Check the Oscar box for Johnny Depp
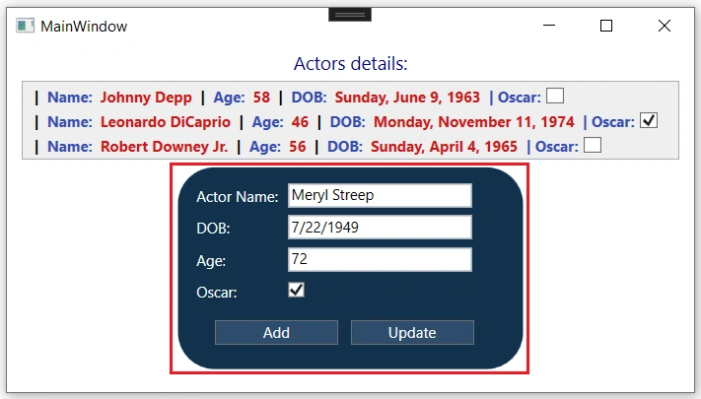Screen dimensions: 701x399 tap(555, 96)
